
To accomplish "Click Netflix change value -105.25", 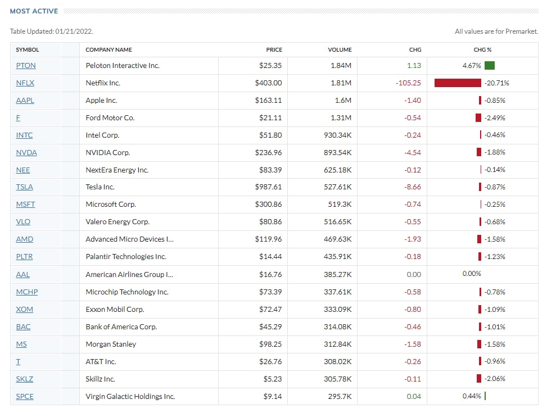I will pos(408,83).
